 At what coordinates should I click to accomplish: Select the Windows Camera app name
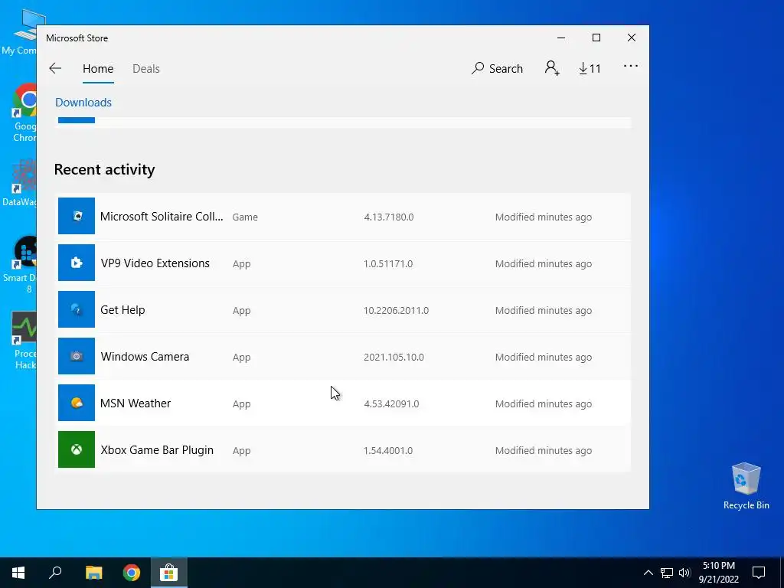(145, 357)
